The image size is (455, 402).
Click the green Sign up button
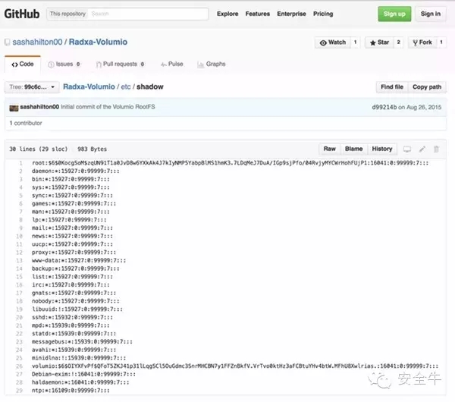click(394, 14)
